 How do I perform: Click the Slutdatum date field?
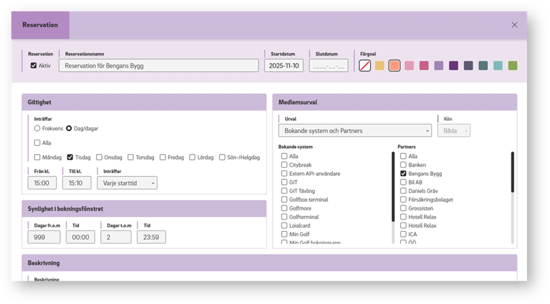point(328,66)
